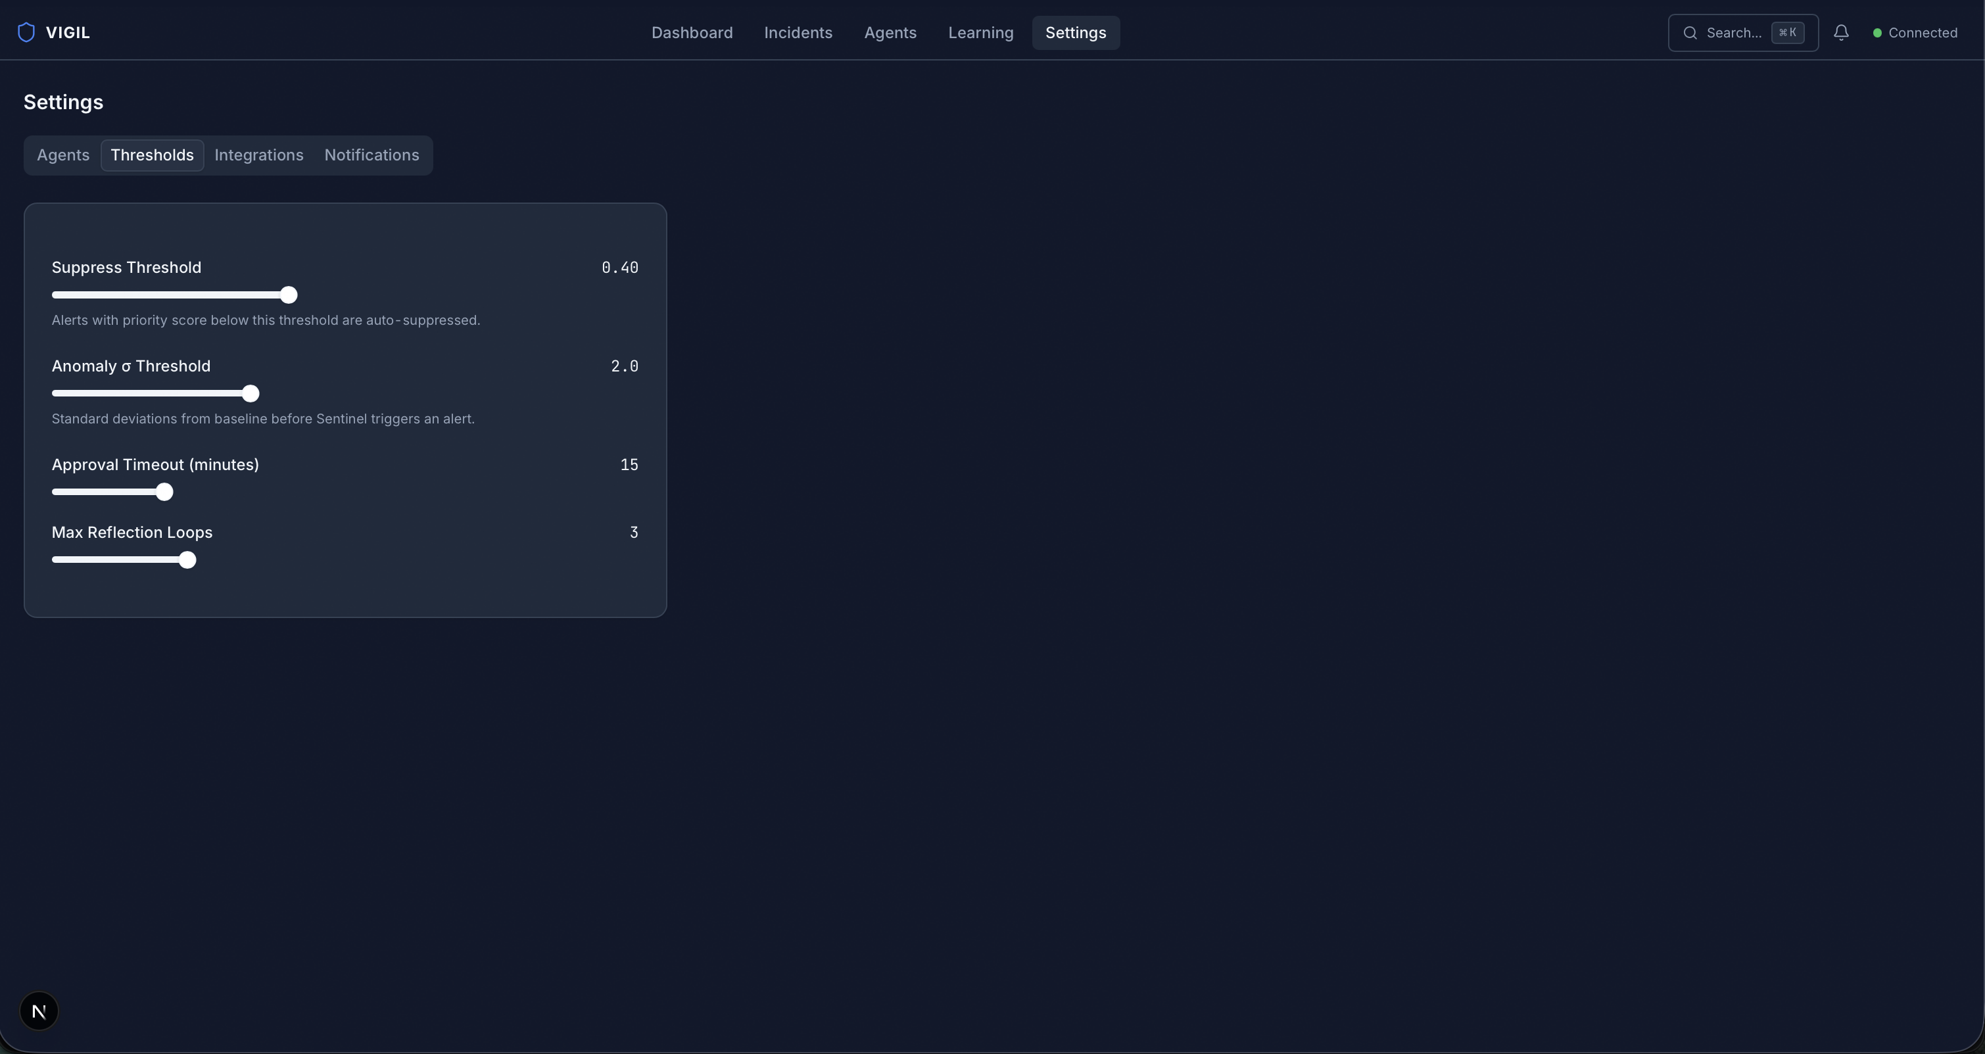Go to the Dashboard nav item
This screenshot has height=1054, width=1985.
[691, 32]
